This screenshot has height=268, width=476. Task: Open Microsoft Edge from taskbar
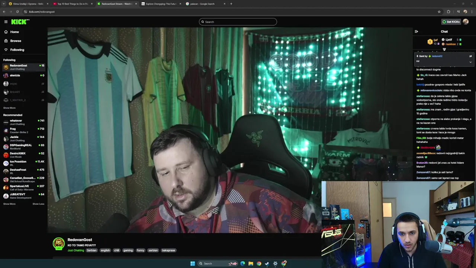243,264
